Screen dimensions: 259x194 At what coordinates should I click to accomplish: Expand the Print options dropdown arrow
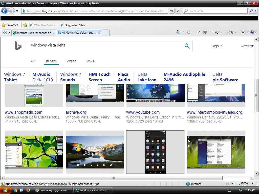point(210,32)
